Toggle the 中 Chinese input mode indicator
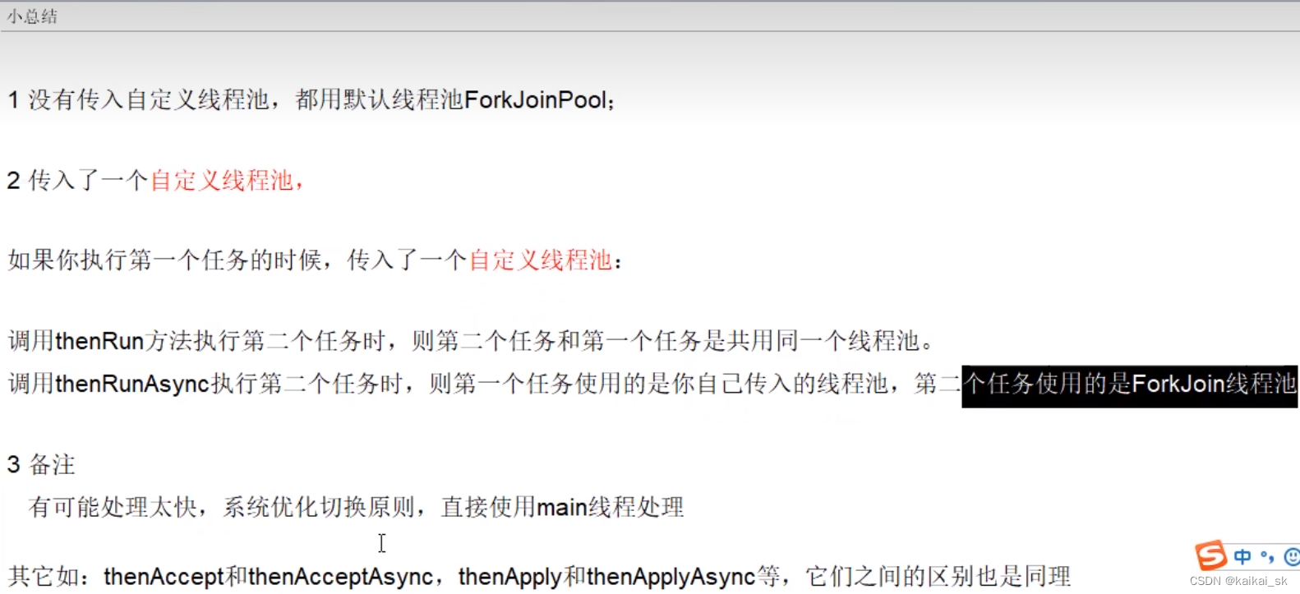The width and height of the screenshot is (1300, 594). [1242, 557]
